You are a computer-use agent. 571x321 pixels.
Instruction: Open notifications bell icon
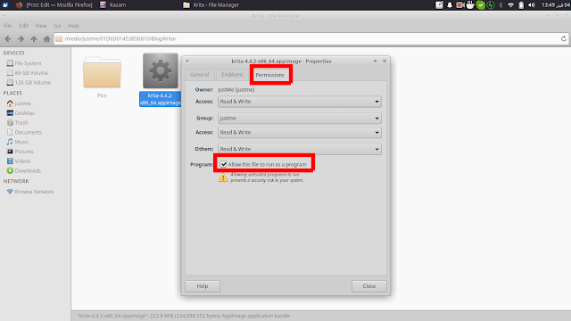pyautogui.click(x=450, y=4)
